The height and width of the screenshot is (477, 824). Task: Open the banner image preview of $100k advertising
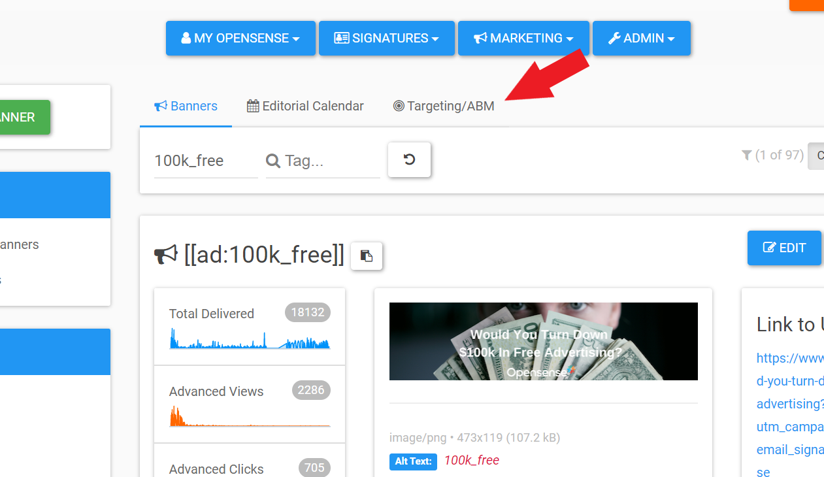[x=544, y=341]
